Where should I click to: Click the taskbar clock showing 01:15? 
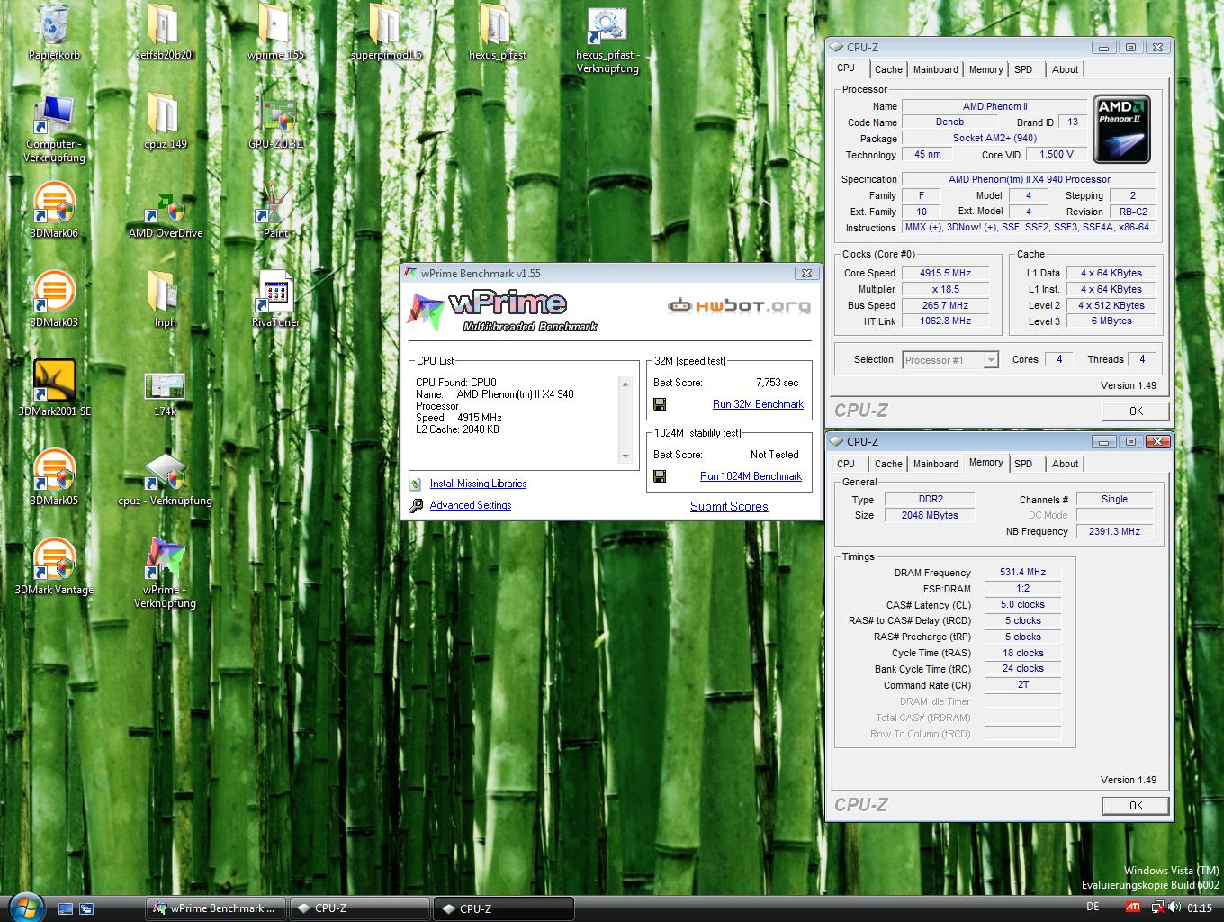1200,908
